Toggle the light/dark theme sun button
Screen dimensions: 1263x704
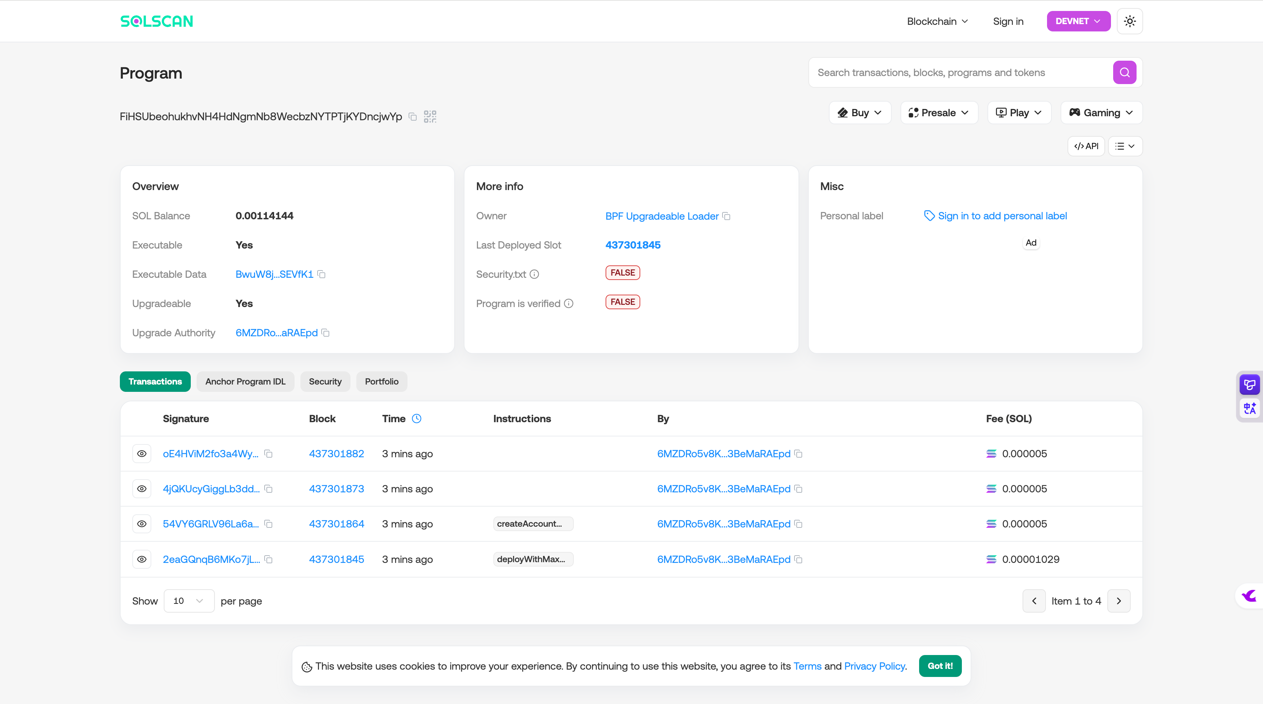point(1130,21)
